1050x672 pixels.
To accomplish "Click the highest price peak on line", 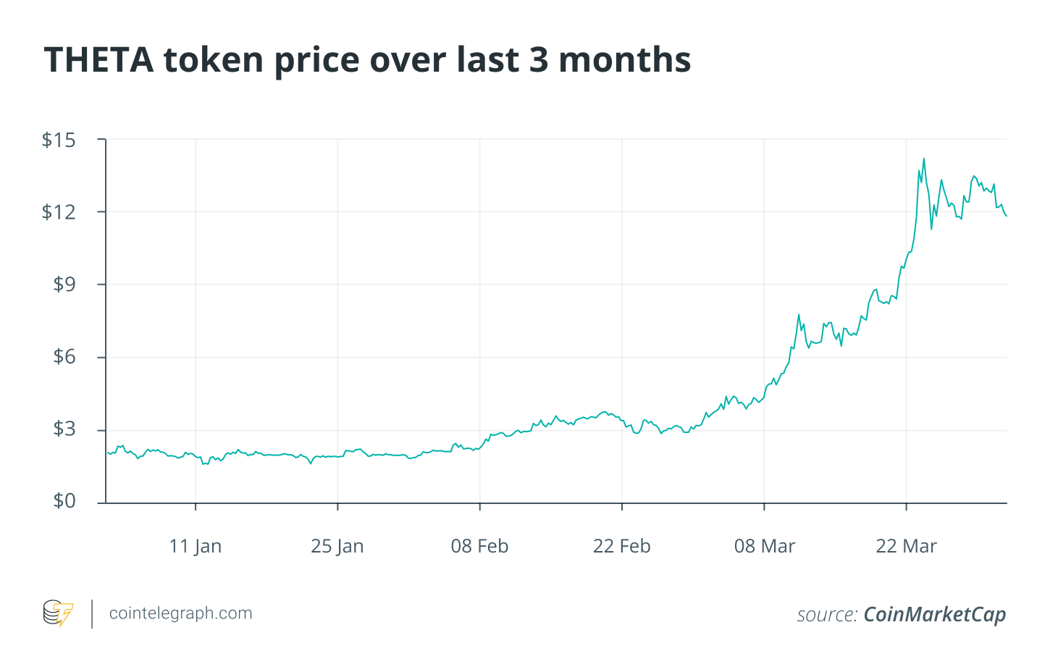I will click(923, 159).
